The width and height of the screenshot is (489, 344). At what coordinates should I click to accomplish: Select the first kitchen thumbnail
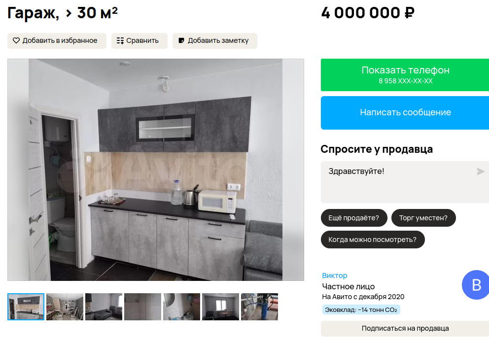pos(26,307)
